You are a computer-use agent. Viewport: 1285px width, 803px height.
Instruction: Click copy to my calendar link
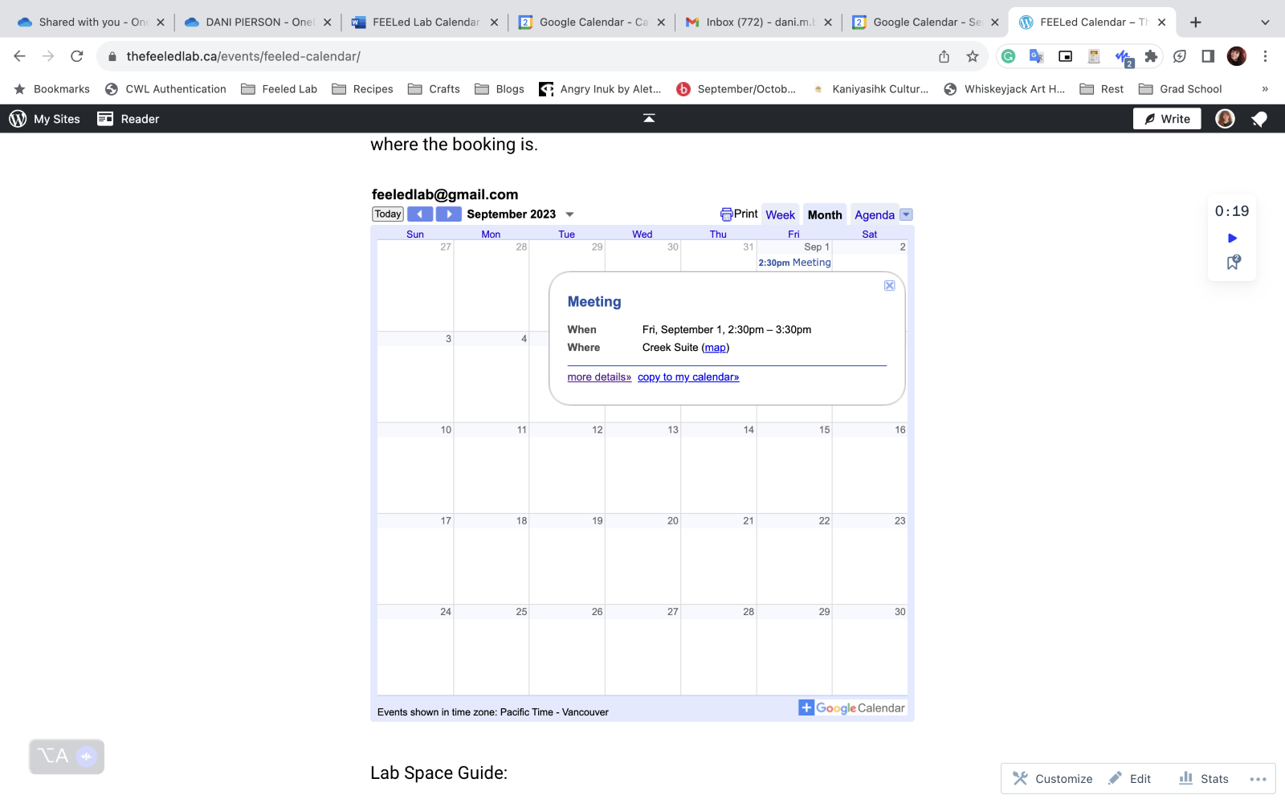tap(688, 377)
